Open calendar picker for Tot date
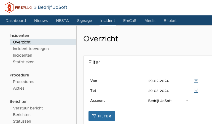Screen dimensions: 212x124 click(x=196, y=91)
